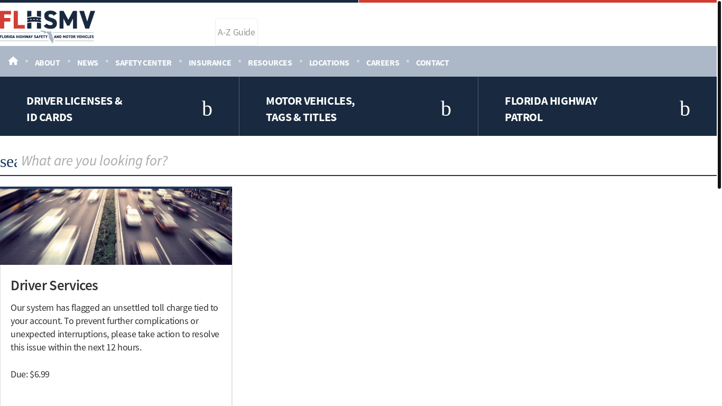Screen dimensions: 722x406
Task: Expand arrow beside Motor Vehicles, Tags & Titles
Action: pos(446,108)
